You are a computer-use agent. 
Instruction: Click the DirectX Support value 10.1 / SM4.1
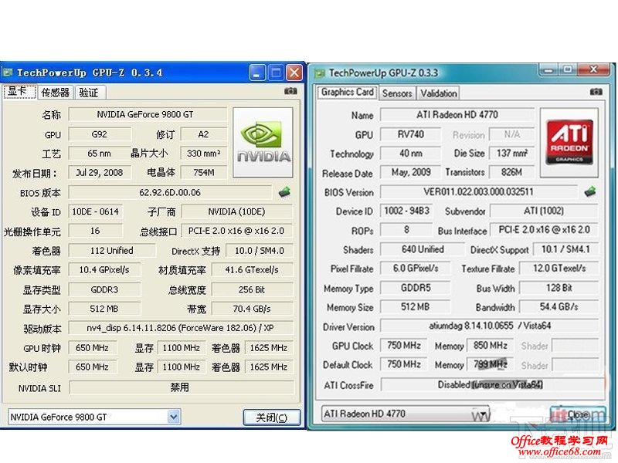565,249
